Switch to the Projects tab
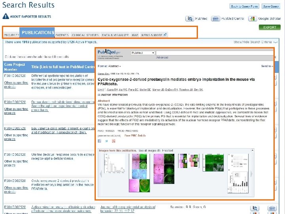Viewport: 285px width, 214px height. click(x=11, y=35)
